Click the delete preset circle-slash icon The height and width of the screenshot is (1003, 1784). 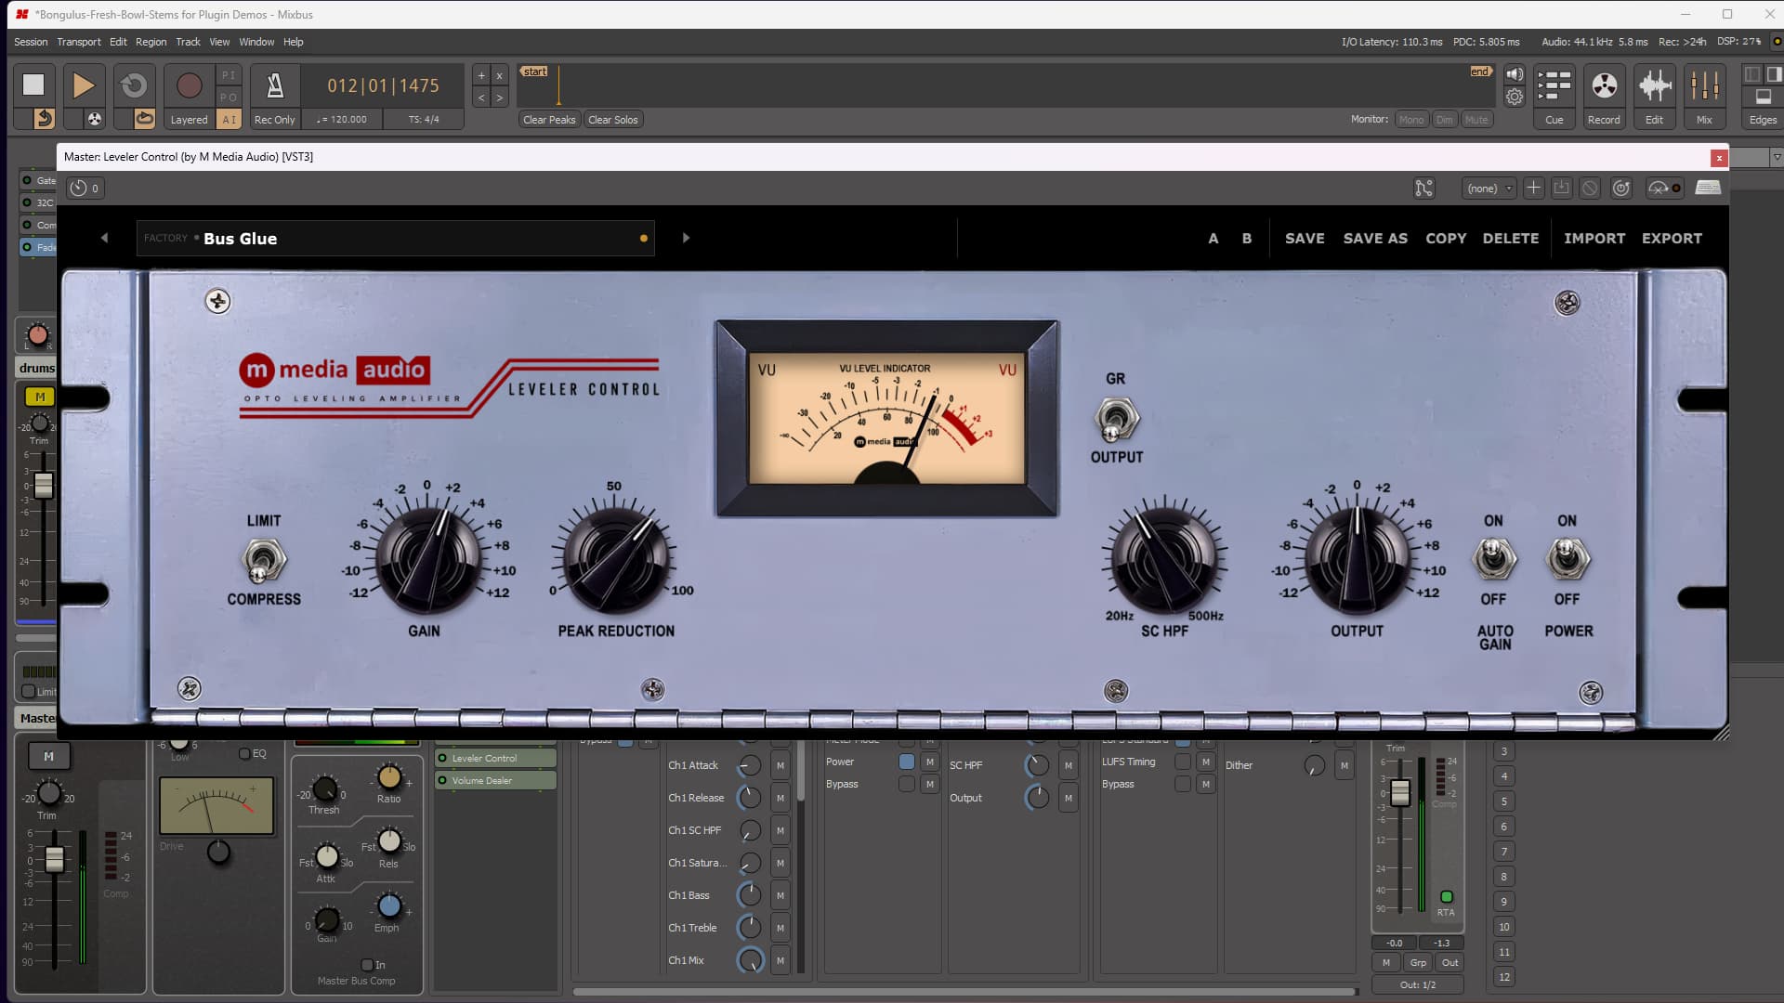pos(1590,189)
